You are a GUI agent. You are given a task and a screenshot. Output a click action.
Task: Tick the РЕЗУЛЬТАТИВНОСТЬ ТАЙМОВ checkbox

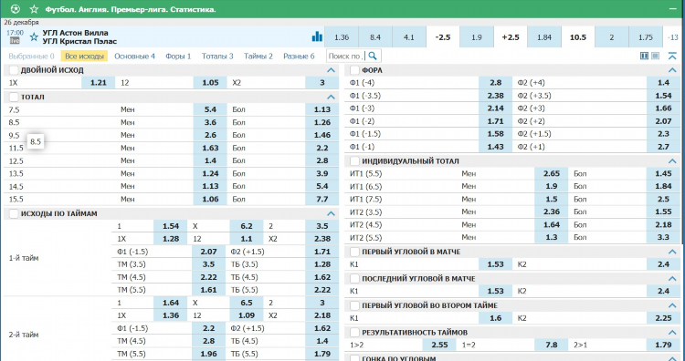click(x=354, y=332)
